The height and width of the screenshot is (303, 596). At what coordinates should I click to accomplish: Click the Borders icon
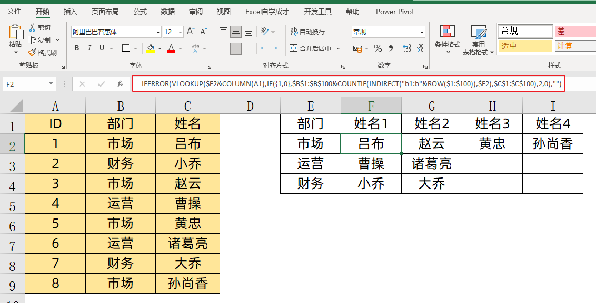pos(125,48)
